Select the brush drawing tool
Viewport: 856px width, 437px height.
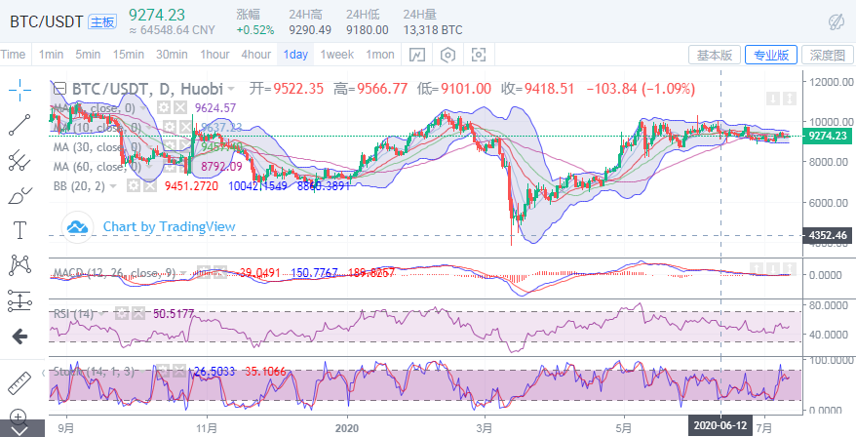19,195
